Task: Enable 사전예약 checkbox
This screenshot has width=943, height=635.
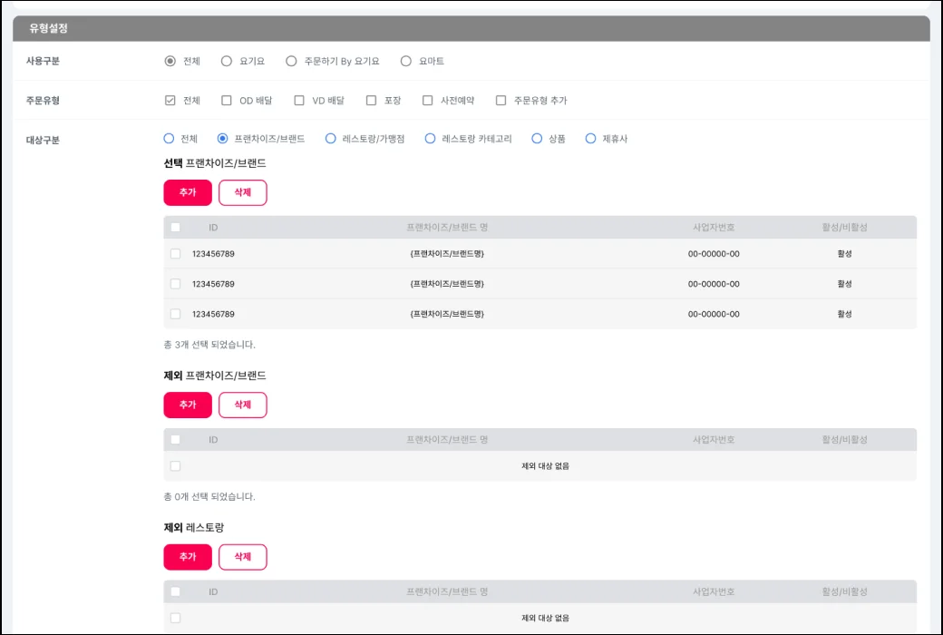Action: [x=428, y=100]
